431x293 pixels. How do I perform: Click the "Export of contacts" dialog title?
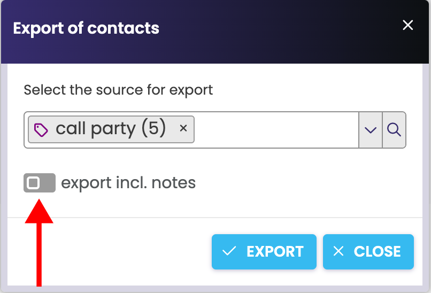pos(86,28)
